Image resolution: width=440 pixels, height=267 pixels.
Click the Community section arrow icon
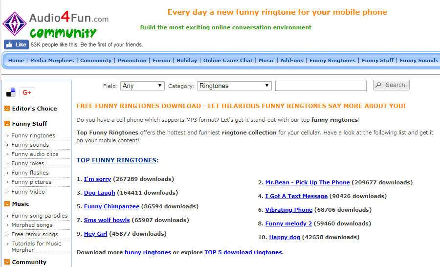click(x=7, y=262)
